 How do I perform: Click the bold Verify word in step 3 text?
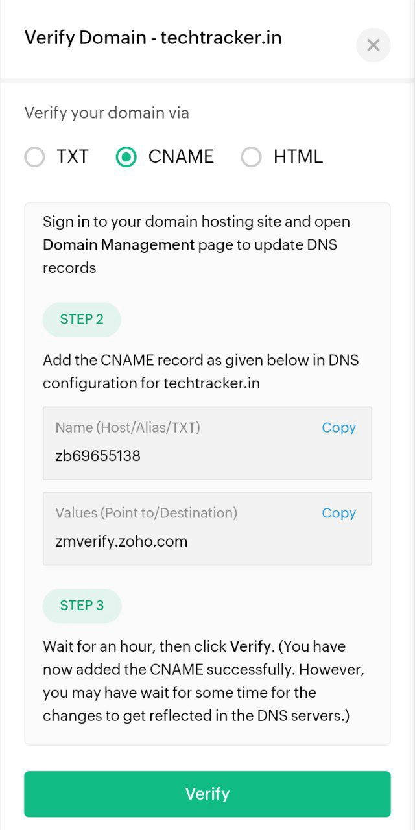(x=251, y=646)
